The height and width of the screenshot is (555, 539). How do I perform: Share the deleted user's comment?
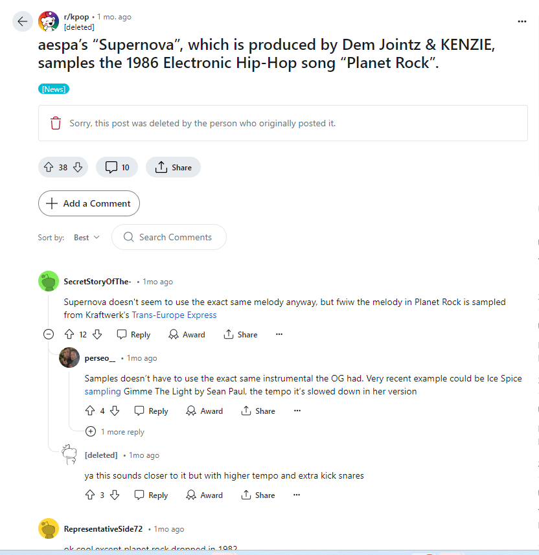(x=258, y=495)
